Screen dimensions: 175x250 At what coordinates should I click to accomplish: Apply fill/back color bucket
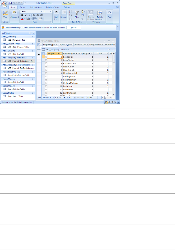coord(28,19)
